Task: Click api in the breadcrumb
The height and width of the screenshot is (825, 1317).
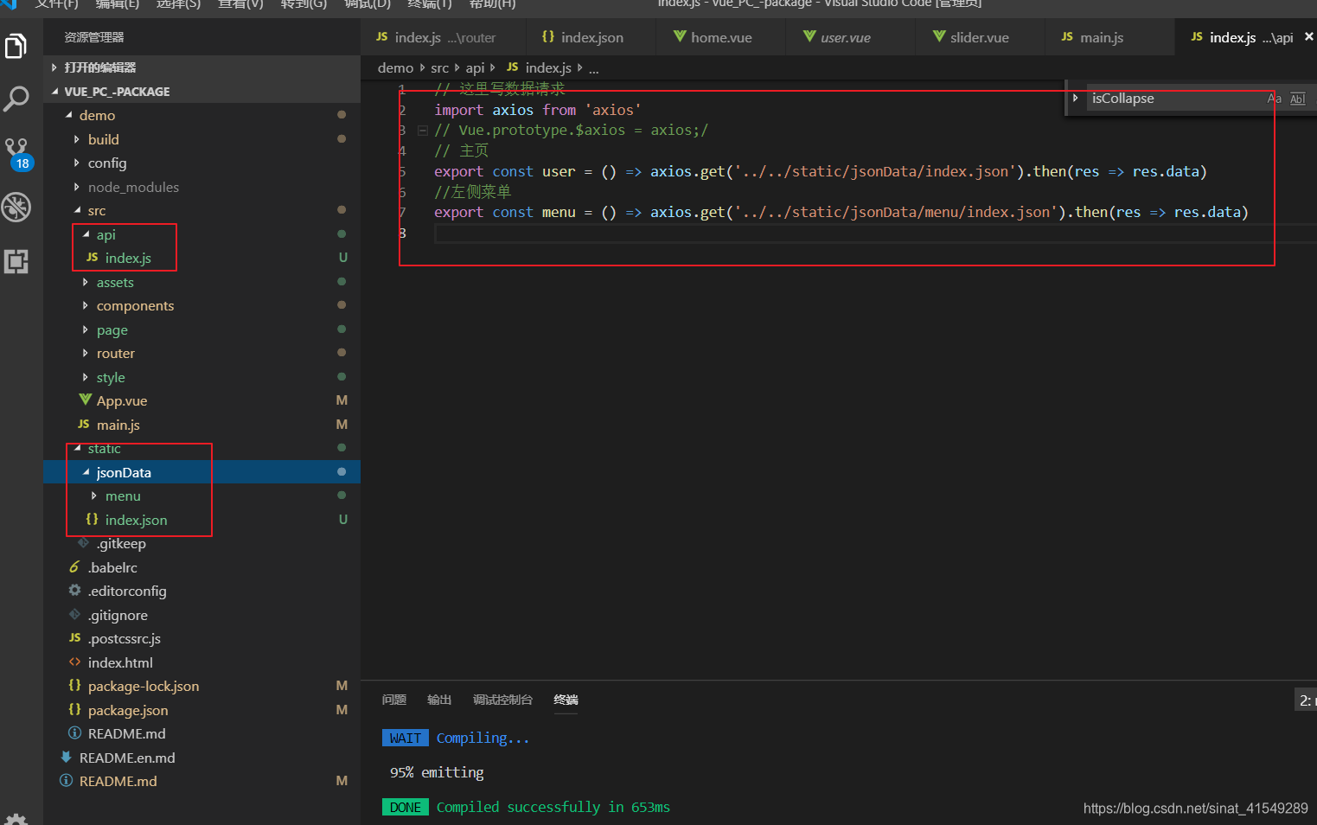Action: point(475,67)
